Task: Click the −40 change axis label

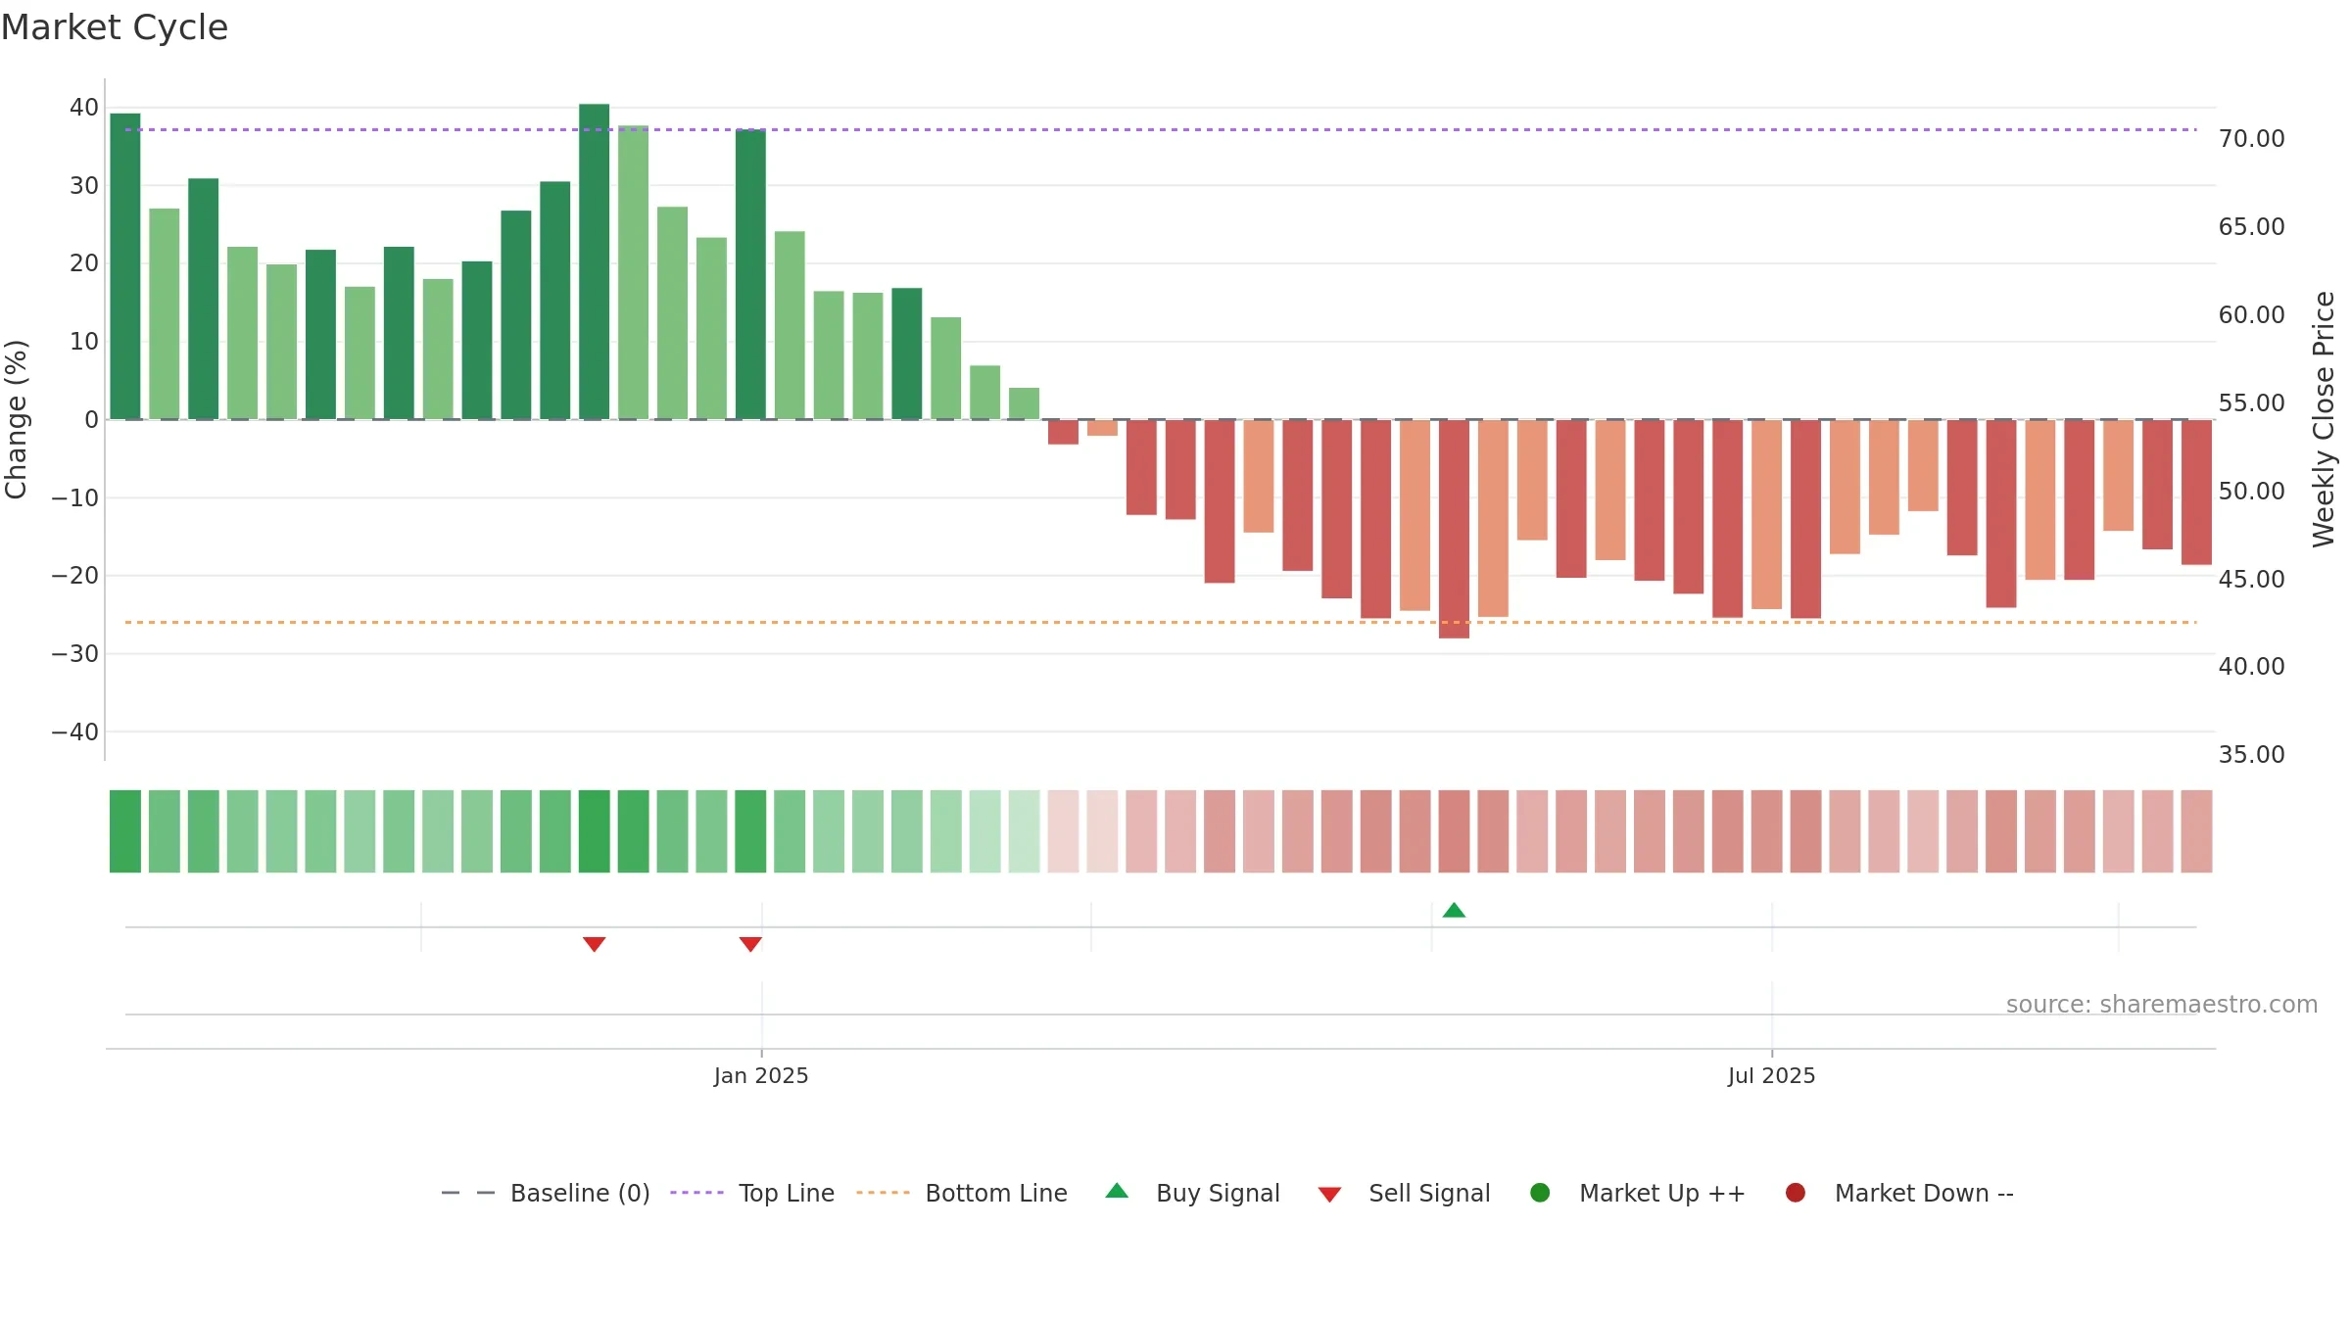Action: [x=75, y=732]
